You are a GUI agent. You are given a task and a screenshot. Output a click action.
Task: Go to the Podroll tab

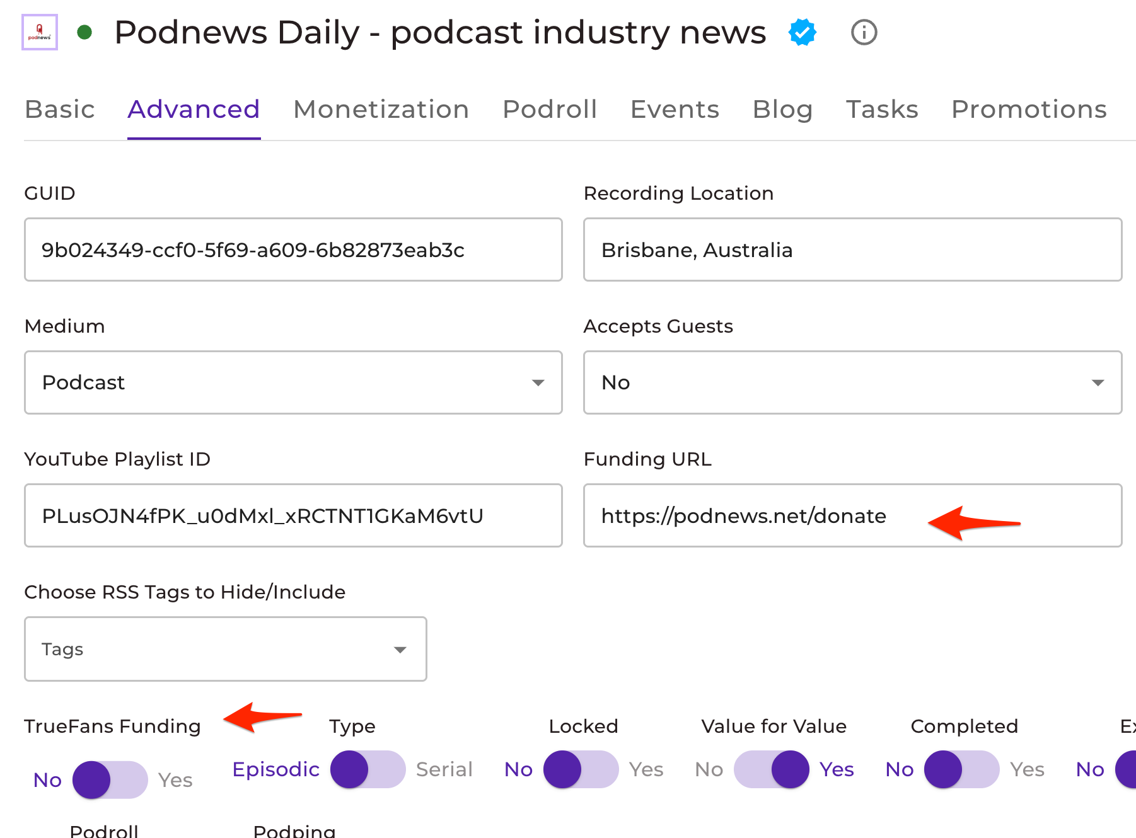coord(550,110)
